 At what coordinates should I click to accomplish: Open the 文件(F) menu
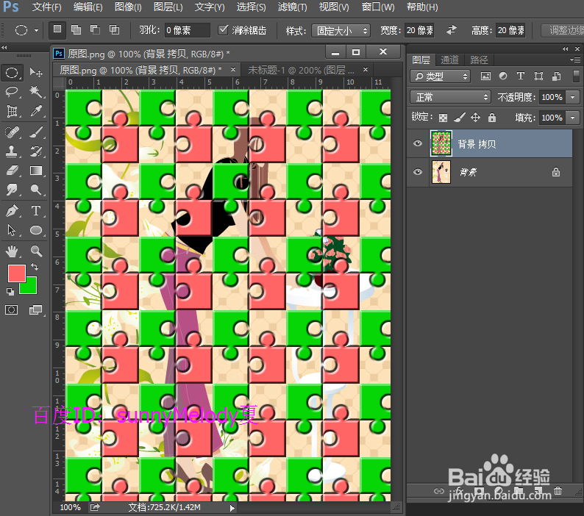point(46,7)
